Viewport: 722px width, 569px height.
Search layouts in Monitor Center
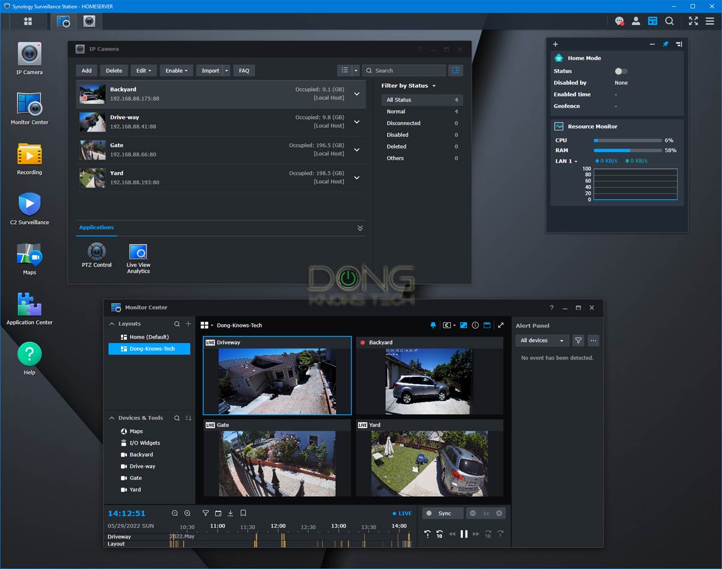177,324
